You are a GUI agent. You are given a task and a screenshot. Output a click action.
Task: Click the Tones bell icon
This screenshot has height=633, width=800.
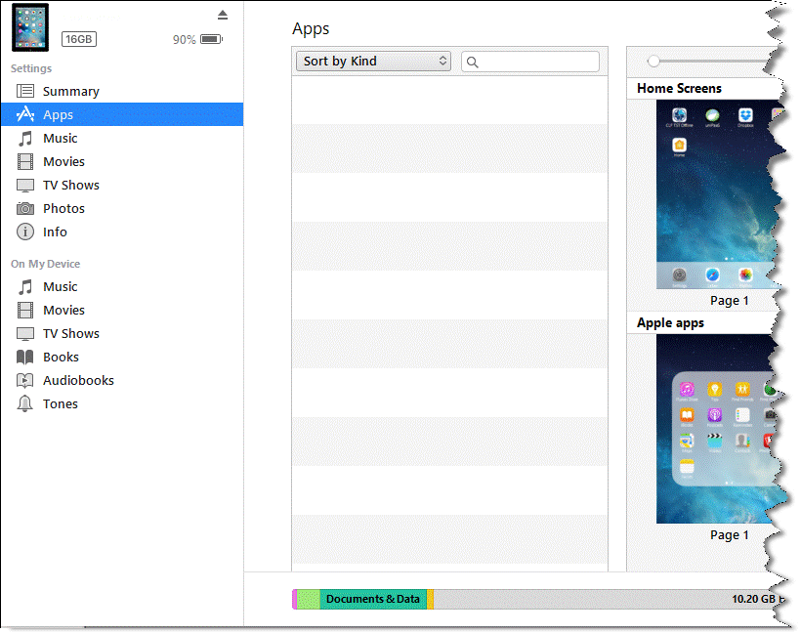(25, 403)
